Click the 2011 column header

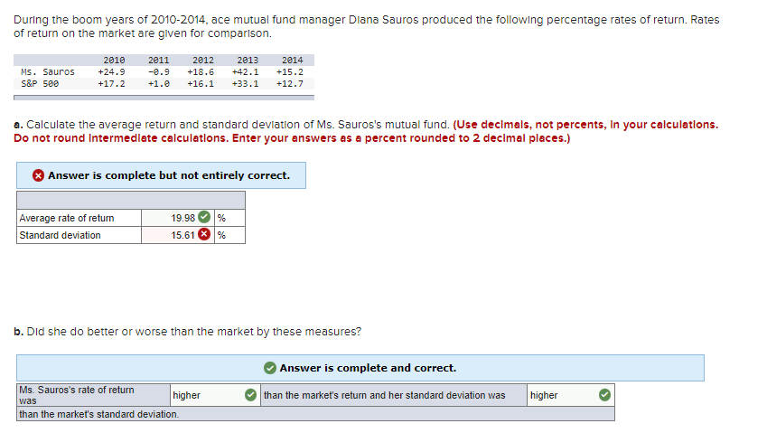158,61
